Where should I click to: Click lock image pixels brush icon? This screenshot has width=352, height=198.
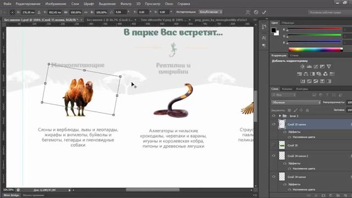coord(295,110)
